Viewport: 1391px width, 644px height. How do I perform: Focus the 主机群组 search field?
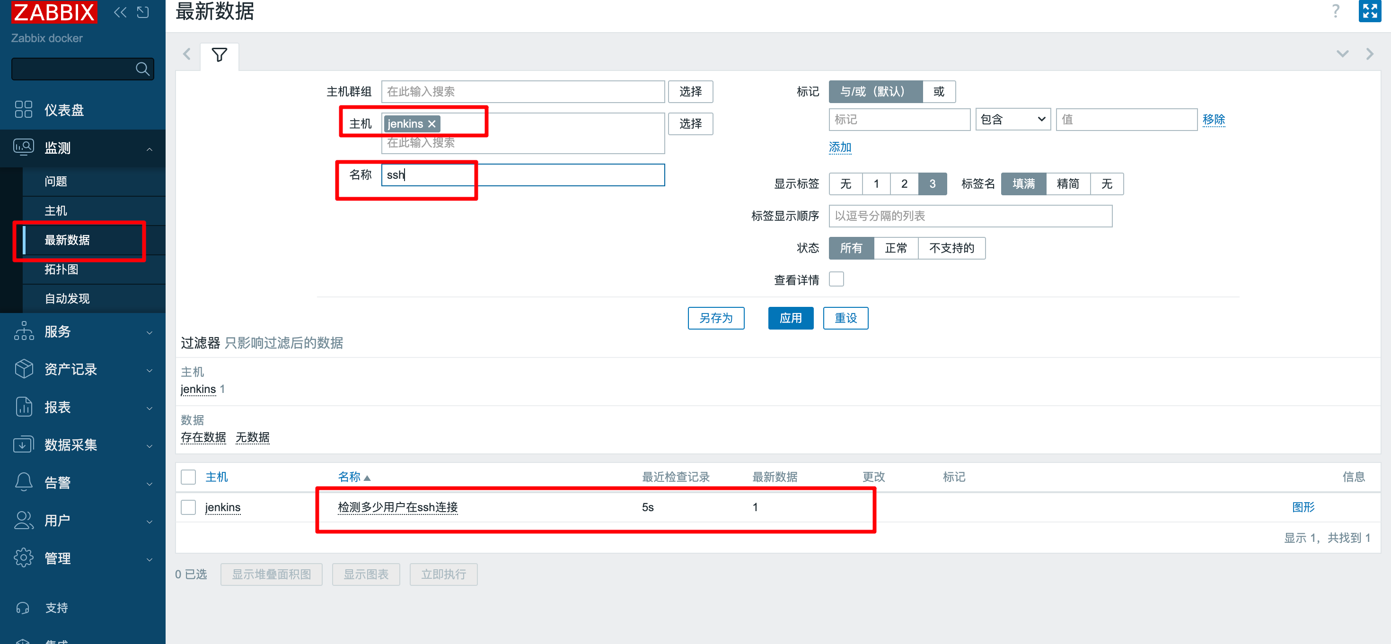coord(522,92)
